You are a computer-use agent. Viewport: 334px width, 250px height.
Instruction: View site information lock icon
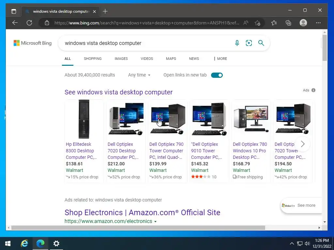(47, 23)
